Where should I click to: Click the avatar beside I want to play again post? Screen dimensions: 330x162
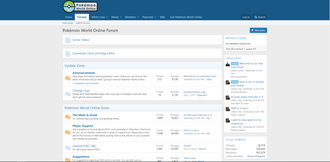click(228, 120)
